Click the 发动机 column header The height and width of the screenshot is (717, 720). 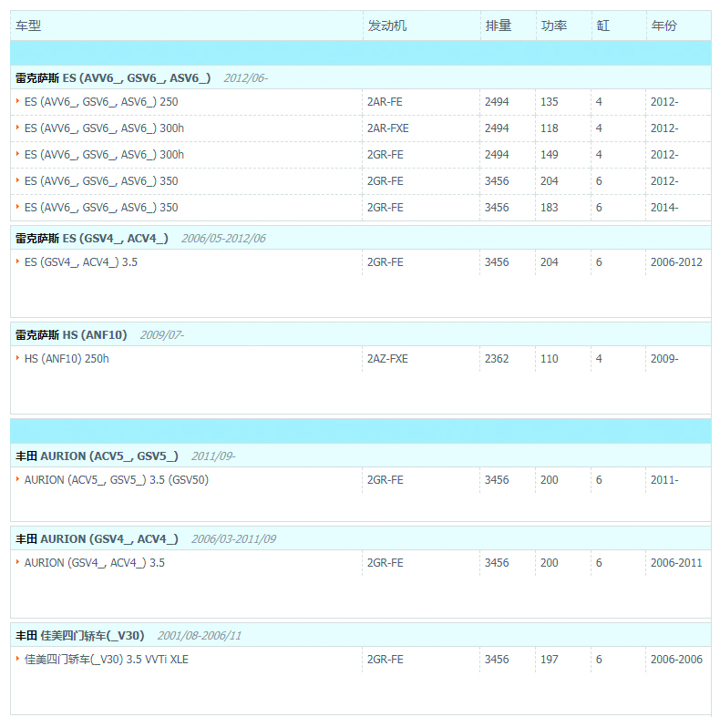click(x=386, y=26)
